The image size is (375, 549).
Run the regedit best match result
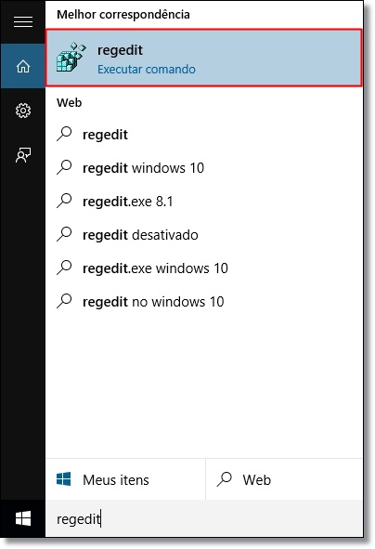[204, 58]
